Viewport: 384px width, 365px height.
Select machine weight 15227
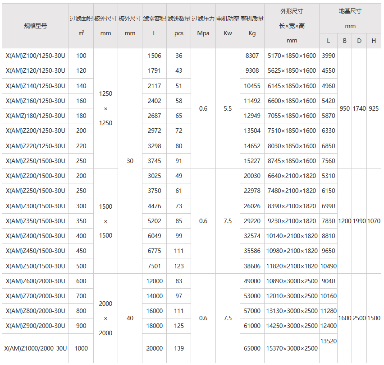coord(252,161)
